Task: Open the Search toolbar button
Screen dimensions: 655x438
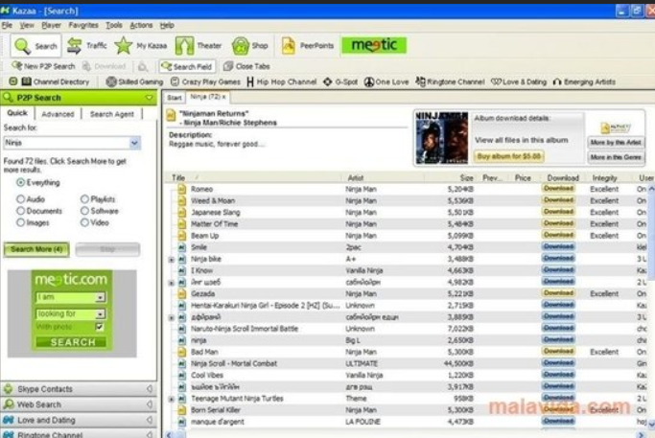Action: 35,45
